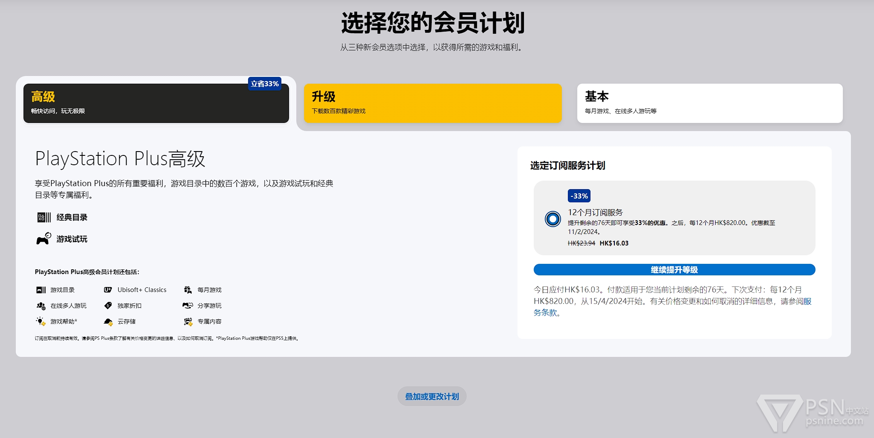This screenshot has width=874, height=438.
Task: Click the -33% discount label
Action: click(579, 196)
